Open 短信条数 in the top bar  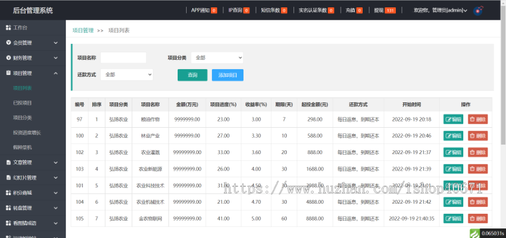(x=274, y=10)
